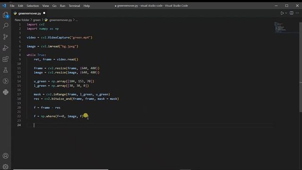Click 'cv2.bitwise_and' on line 18
The height and width of the screenshot is (170, 302).
pos(58,99)
